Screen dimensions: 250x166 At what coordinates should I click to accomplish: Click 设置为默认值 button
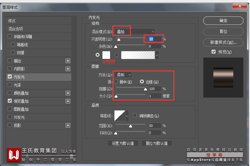(123, 143)
